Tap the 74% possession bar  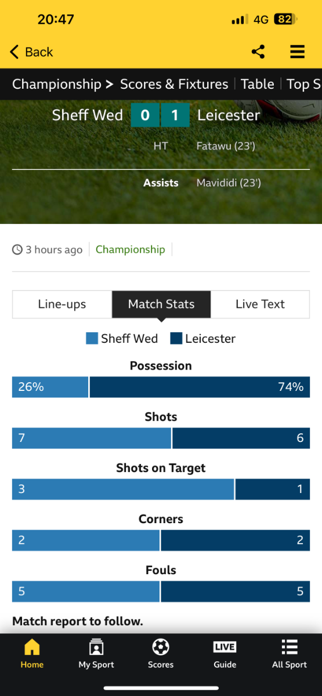coord(200,387)
